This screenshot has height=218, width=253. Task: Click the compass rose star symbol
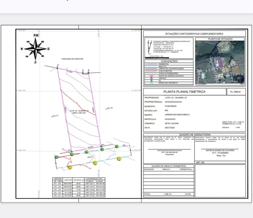36,48
